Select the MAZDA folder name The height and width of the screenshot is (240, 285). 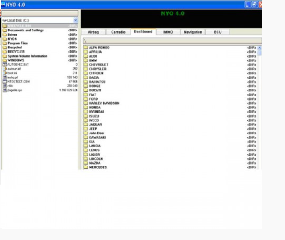tap(95, 163)
